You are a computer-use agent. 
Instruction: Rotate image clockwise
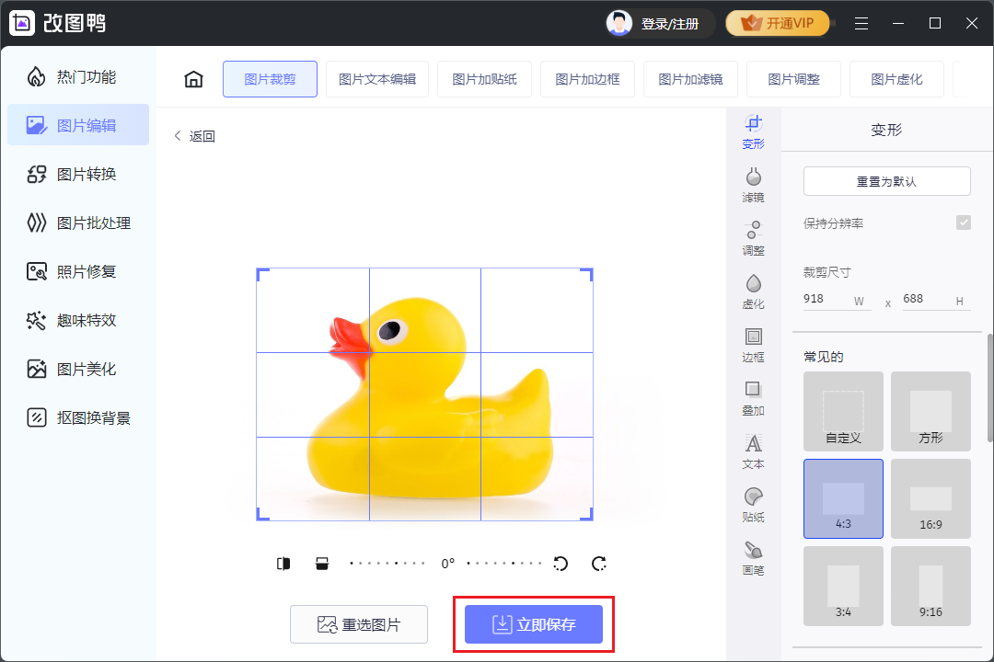599,564
